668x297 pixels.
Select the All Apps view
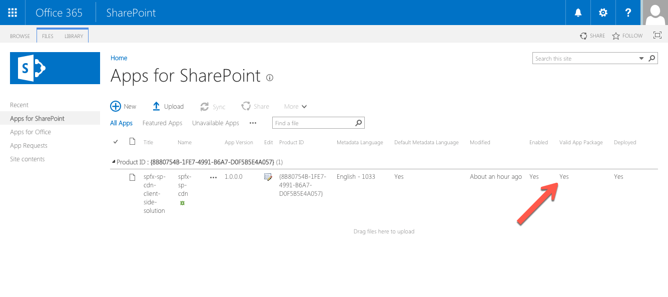point(122,123)
